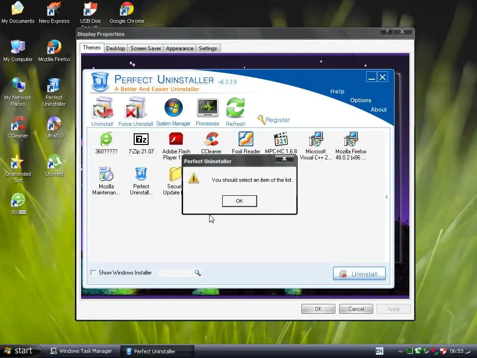The width and height of the screenshot is (477, 358).
Task: Open the Options menu
Action: click(361, 100)
